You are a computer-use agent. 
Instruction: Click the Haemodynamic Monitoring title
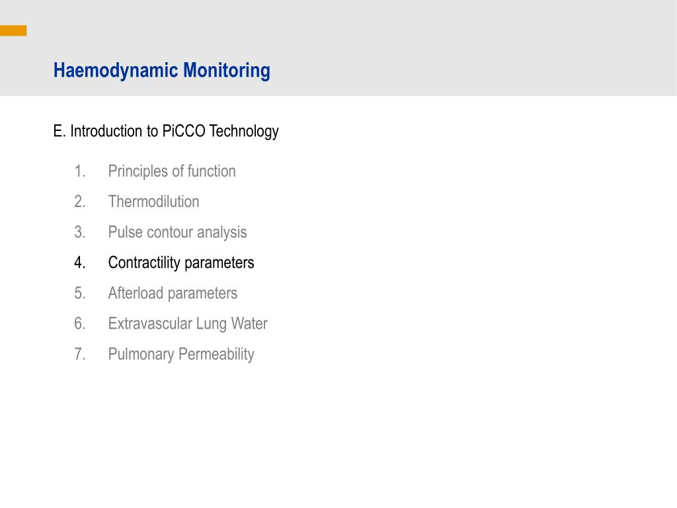161,70
